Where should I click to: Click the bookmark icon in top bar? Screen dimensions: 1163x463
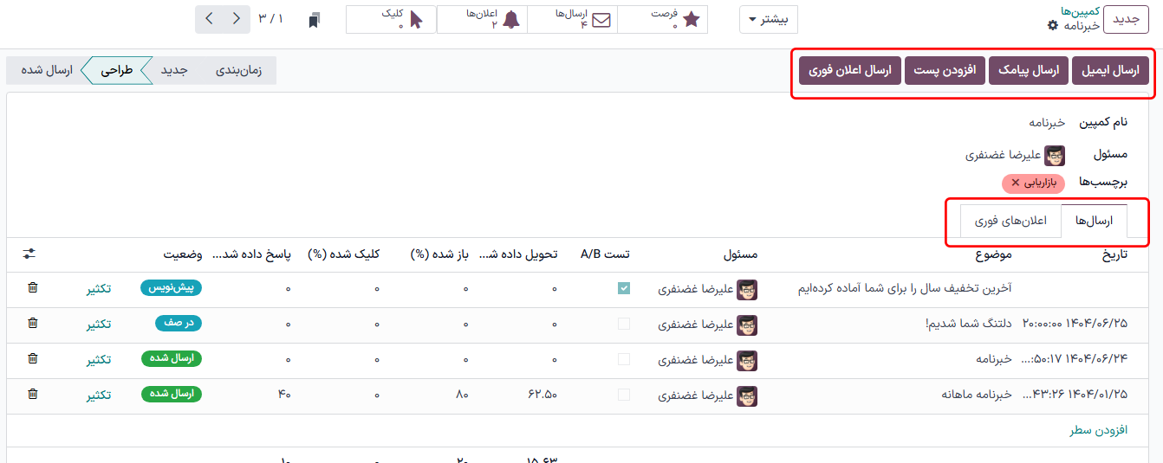tap(315, 19)
